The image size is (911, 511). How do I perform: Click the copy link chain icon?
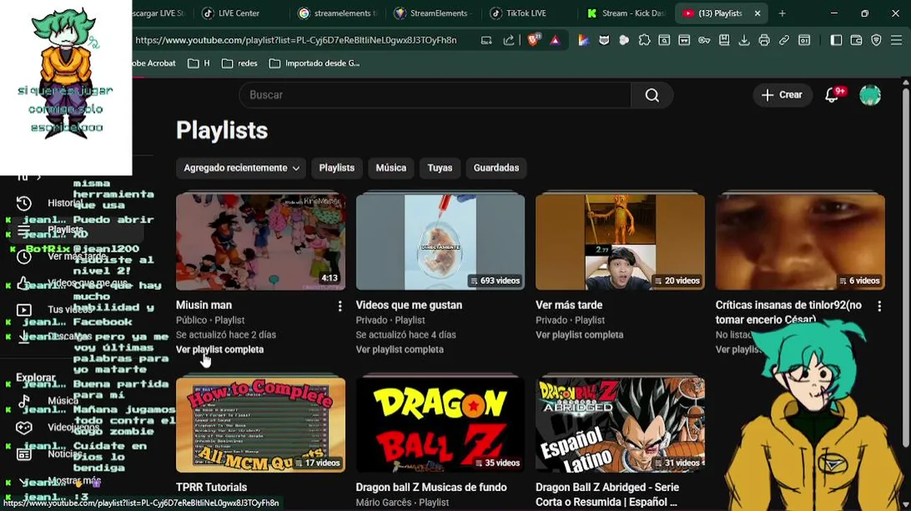pos(784,40)
